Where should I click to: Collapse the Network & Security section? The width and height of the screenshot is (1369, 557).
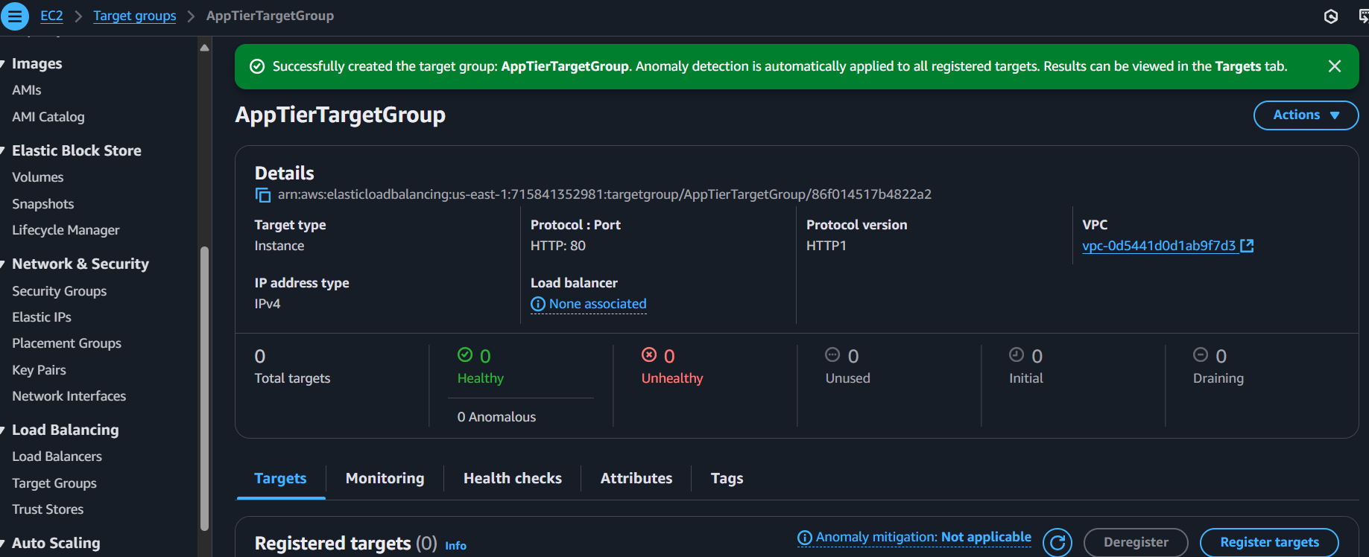(3, 264)
